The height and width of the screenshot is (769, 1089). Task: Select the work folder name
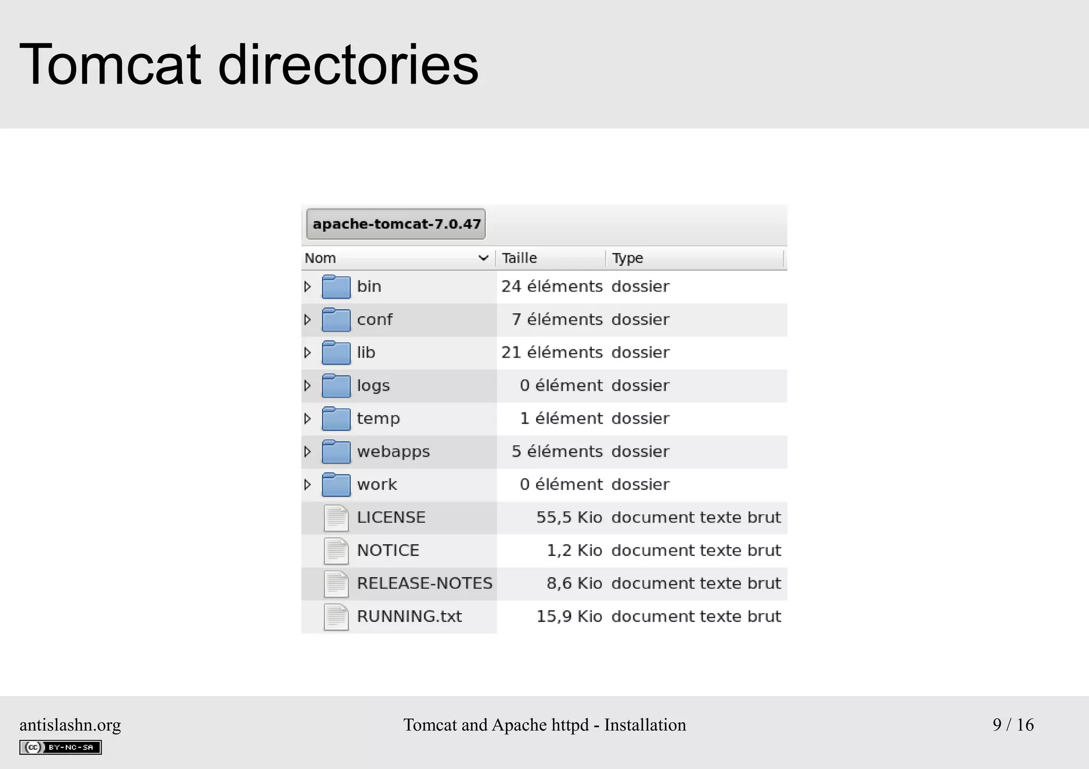[377, 484]
